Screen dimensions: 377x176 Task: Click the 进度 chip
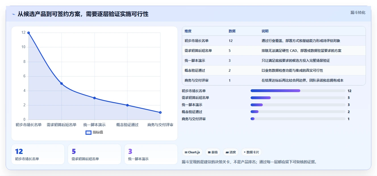(x=231, y=152)
